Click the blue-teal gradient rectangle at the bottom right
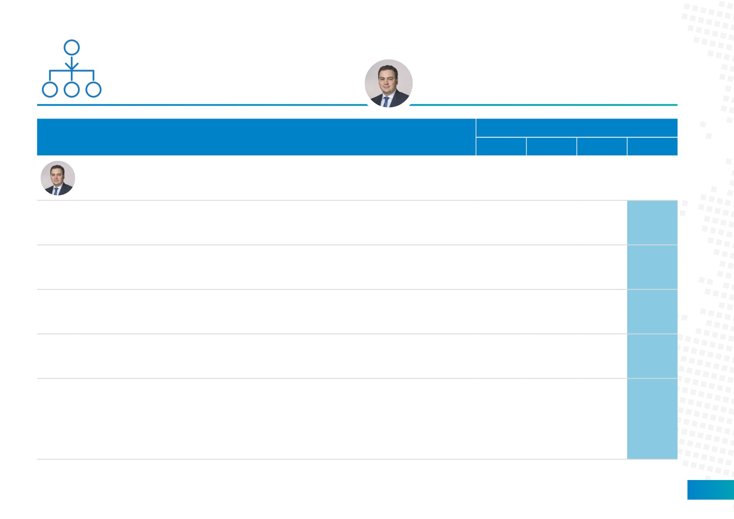Viewport: 734px width, 519px height. 711,490
